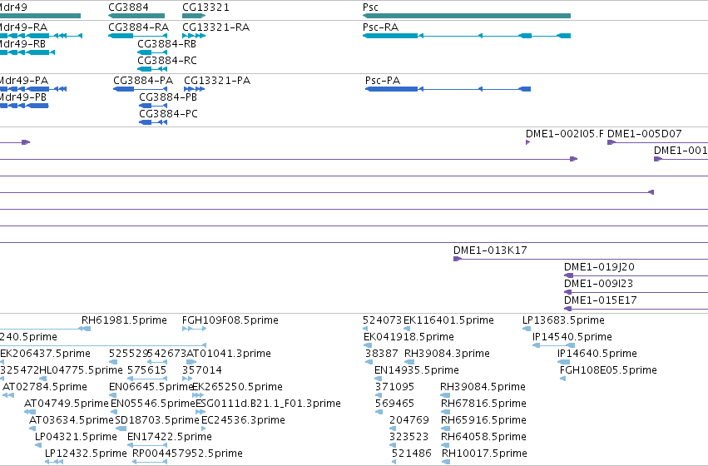
Task: Click the AT01041.3prime EST label
Action: (229, 354)
